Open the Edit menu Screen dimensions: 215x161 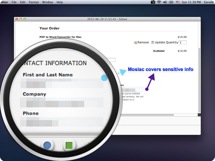pos(23,2)
